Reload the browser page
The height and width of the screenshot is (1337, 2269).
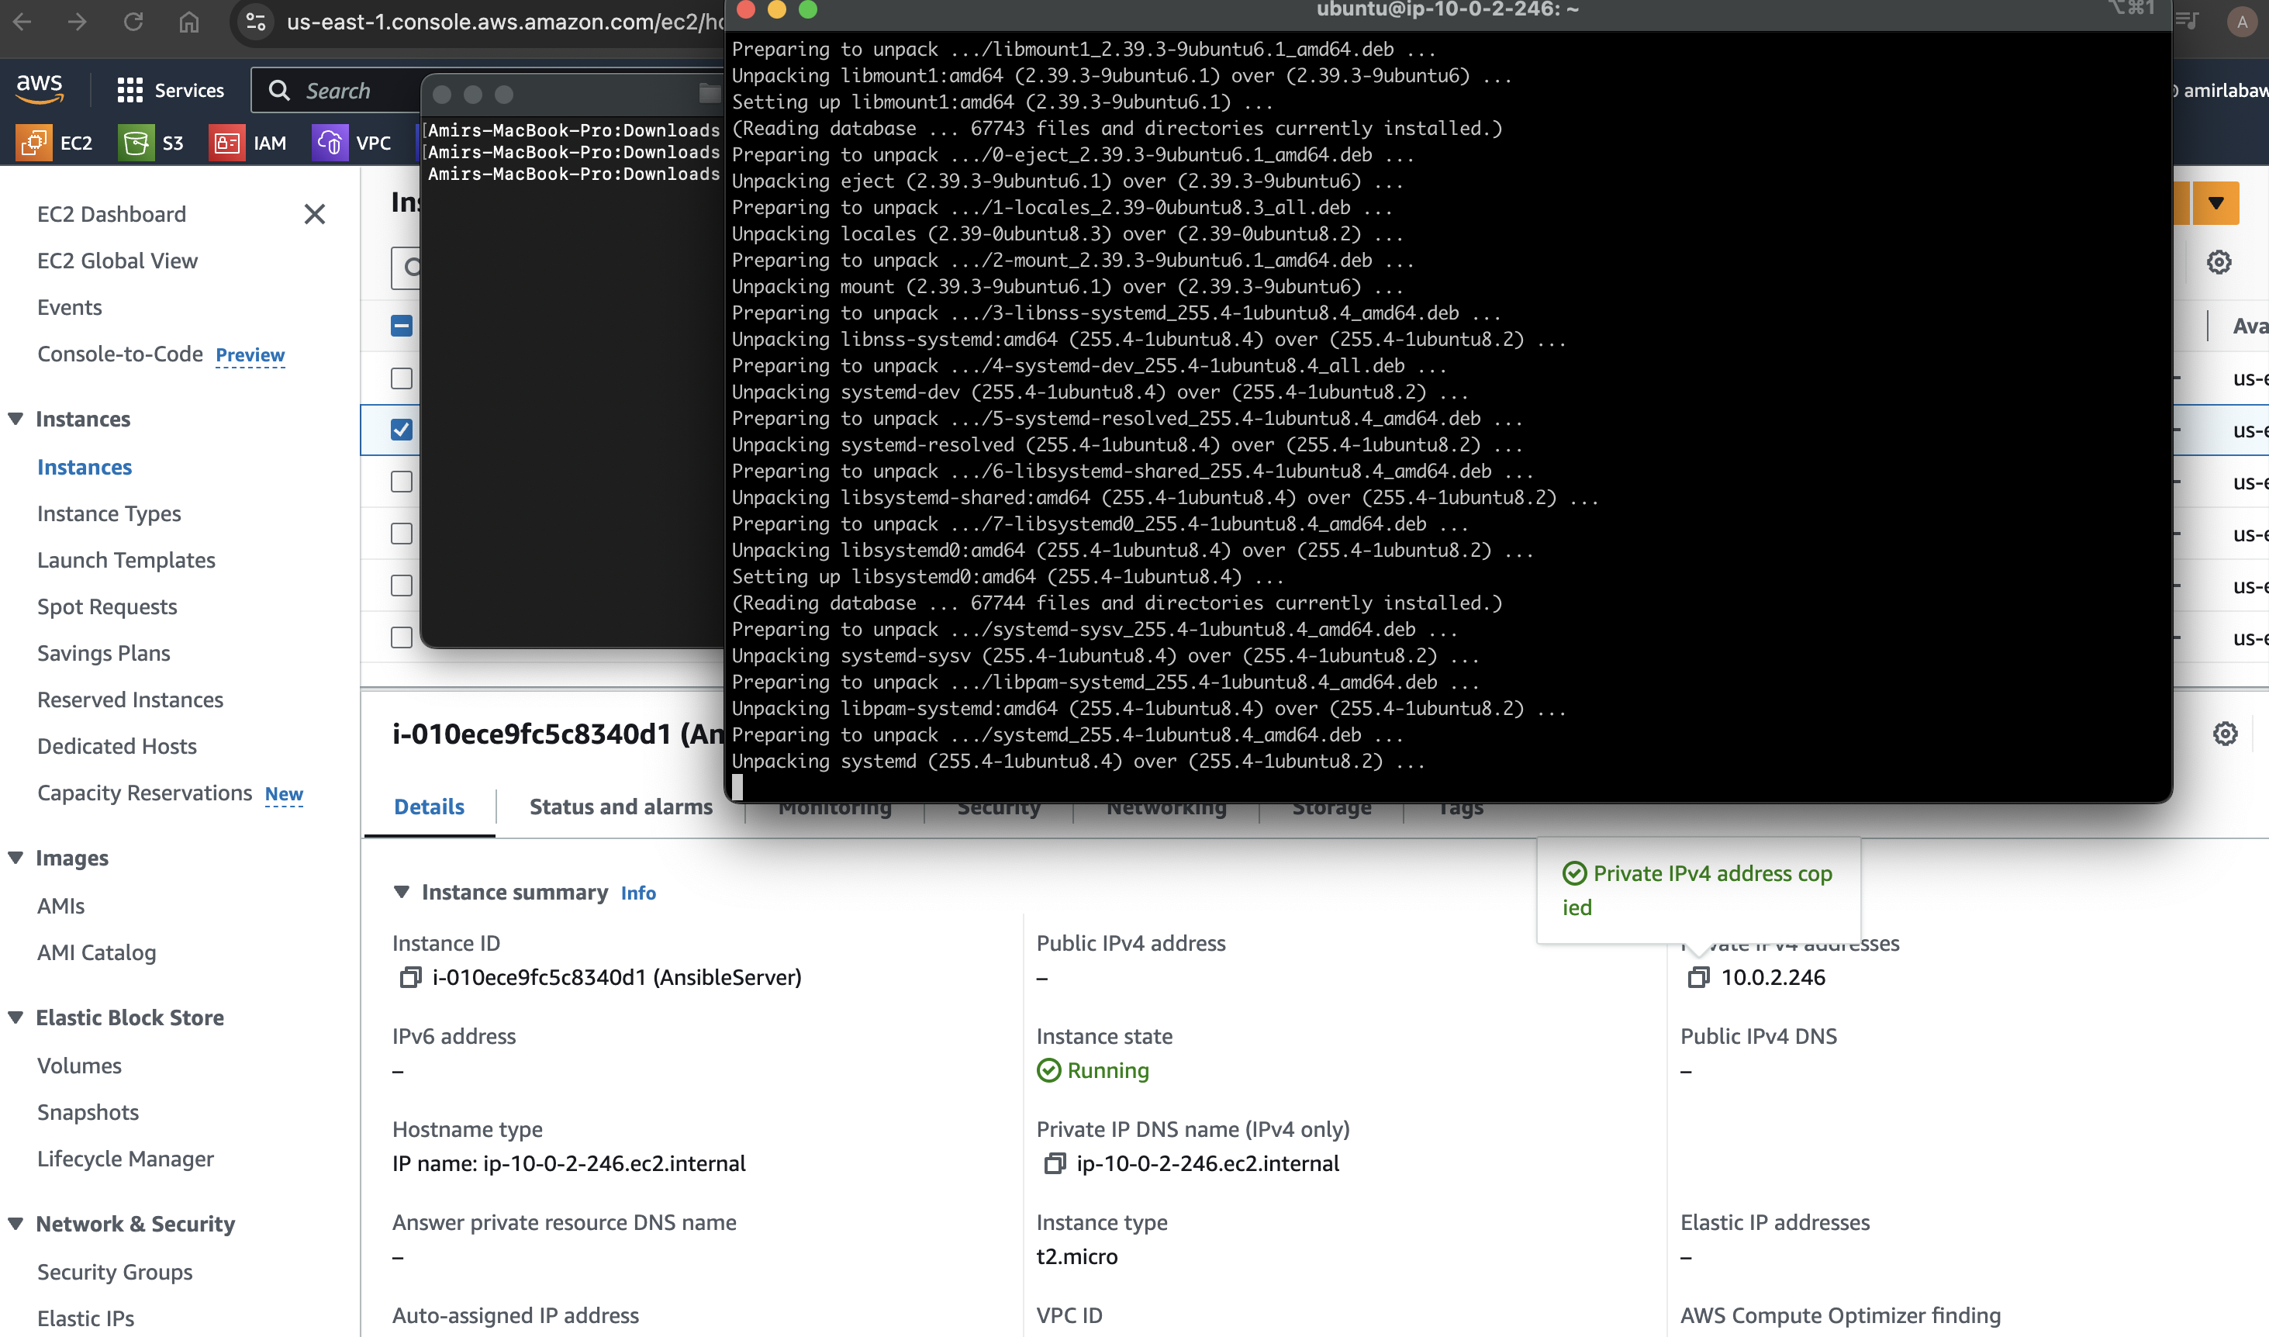(x=133, y=22)
